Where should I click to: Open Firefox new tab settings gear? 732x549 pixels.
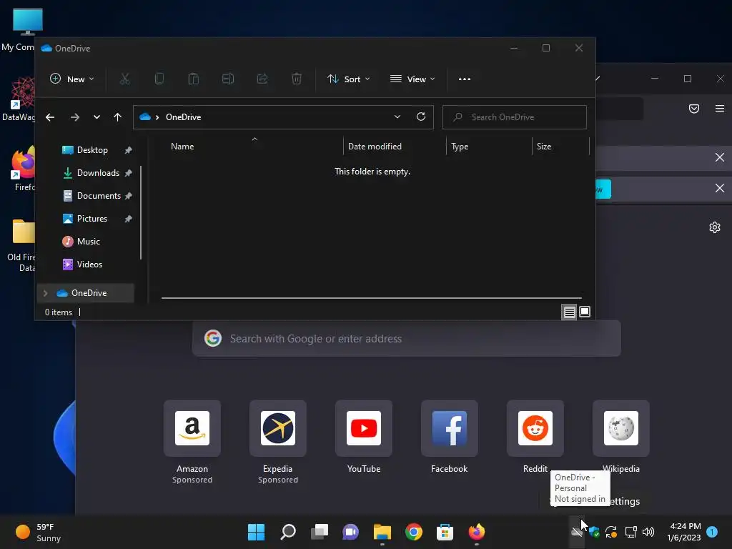(x=715, y=227)
